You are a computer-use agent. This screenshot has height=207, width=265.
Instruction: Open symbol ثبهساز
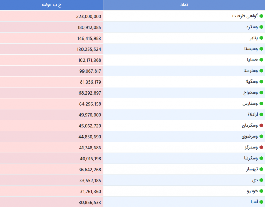tap(252, 169)
